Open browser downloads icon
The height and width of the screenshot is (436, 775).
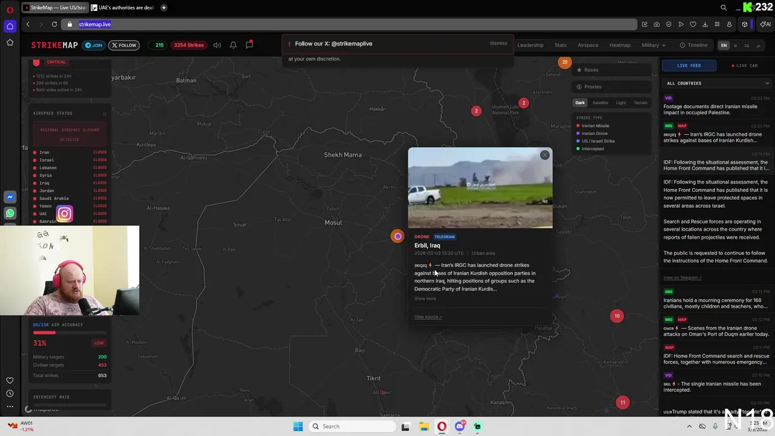[705, 24]
